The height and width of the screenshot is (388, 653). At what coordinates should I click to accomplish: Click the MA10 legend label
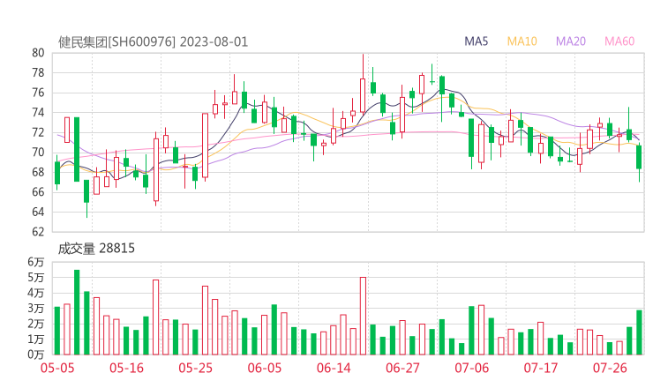coord(522,41)
